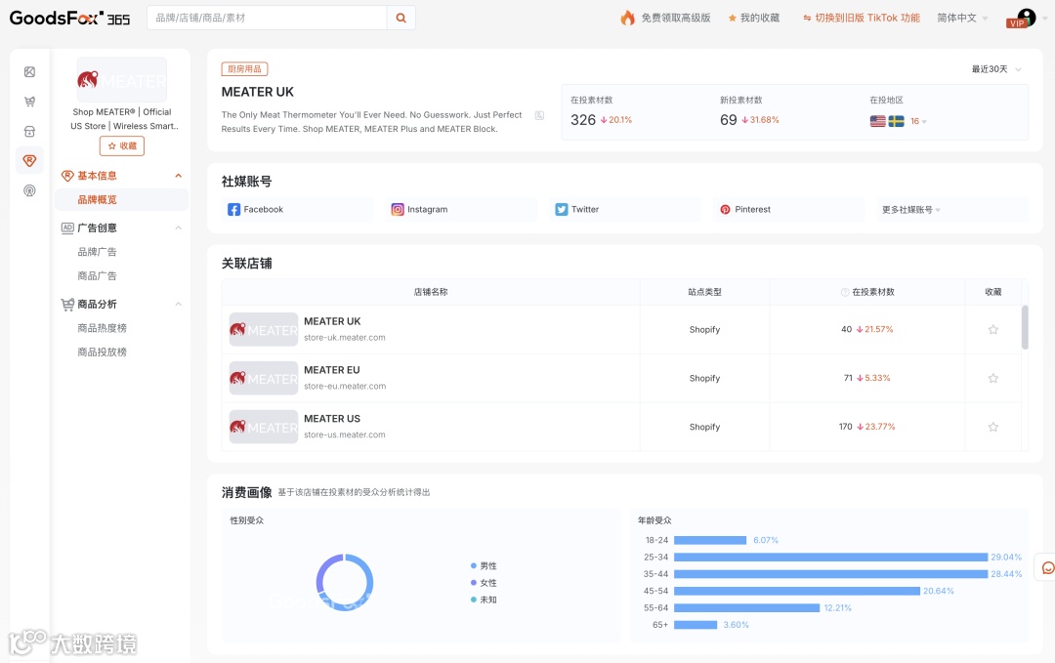
Task: Toggle 女性 legend in gender chart
Action: click(x=484, y=583)
